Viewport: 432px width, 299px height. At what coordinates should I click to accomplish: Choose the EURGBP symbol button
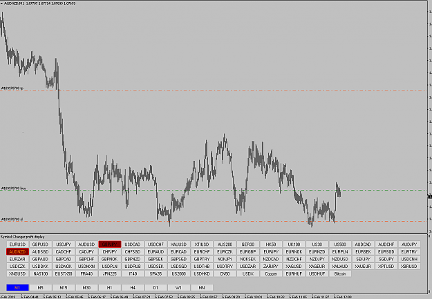tap(248, 251)
